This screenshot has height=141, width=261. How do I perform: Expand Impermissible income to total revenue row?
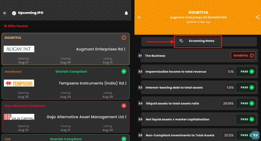pyautogui.click(x=199, y=72)
